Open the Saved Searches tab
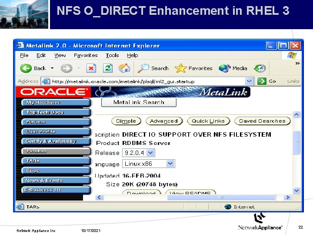313x235 pixels. click(x=262, y=121)
